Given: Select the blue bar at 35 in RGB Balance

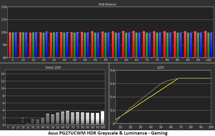Looking at the screenshot, I should click(x=77, y=44).
